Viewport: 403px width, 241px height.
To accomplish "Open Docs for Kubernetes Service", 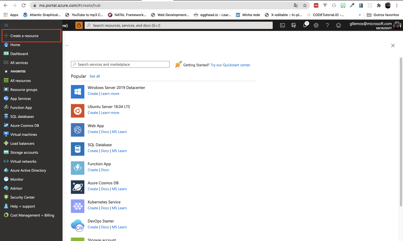I will coord(105,208).
